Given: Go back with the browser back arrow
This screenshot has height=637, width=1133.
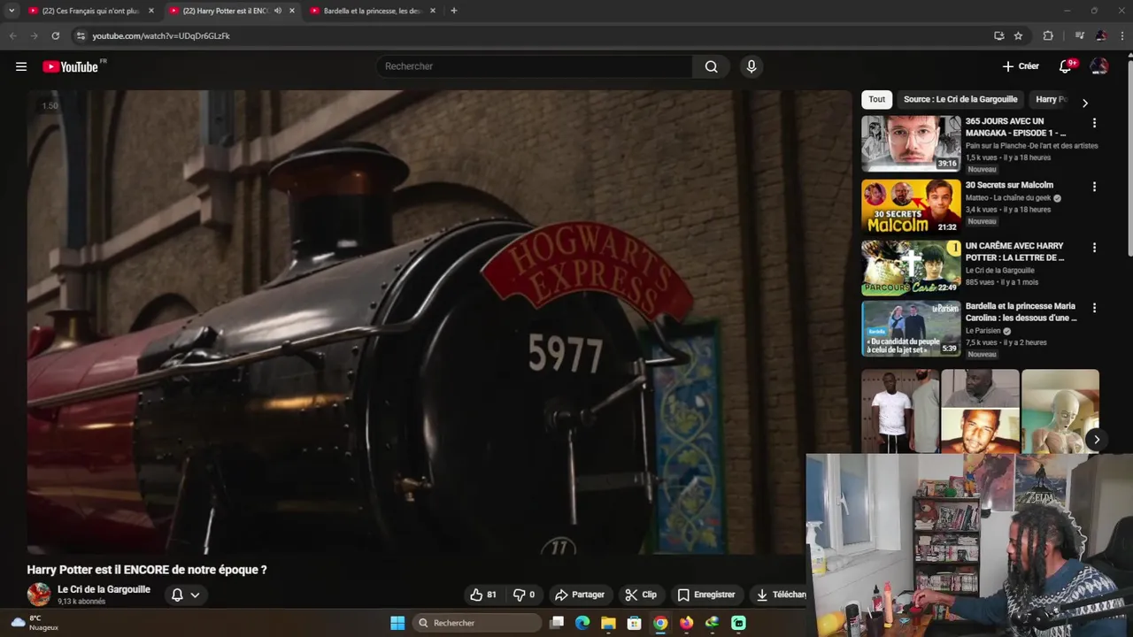Looking at the screenshot, I should pyautogui.click(x=12, y=35).
